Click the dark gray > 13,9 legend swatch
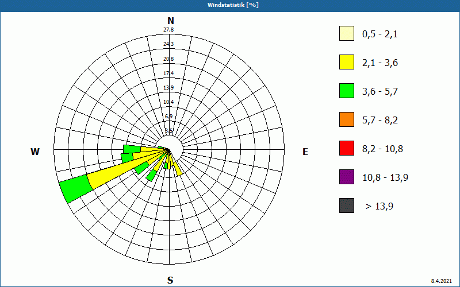460x287 pixels. 347,205
